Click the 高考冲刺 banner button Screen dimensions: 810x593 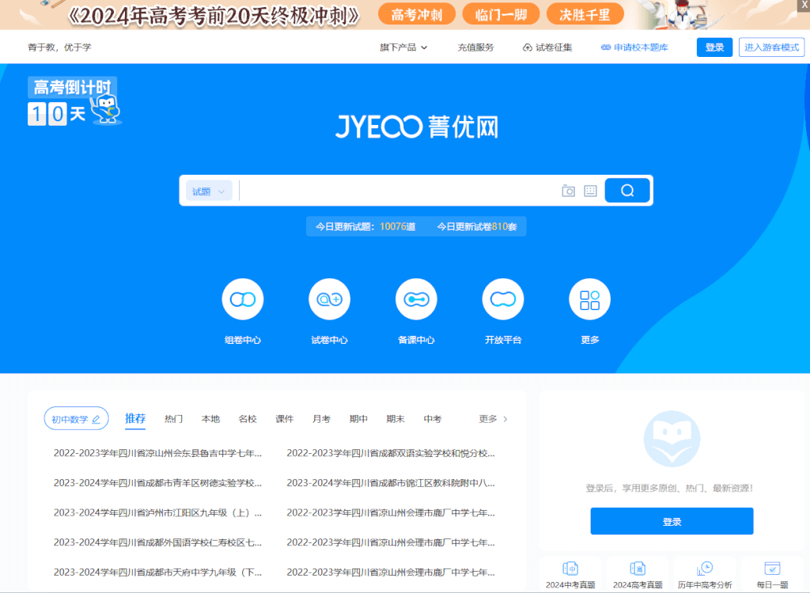point(416,14)
